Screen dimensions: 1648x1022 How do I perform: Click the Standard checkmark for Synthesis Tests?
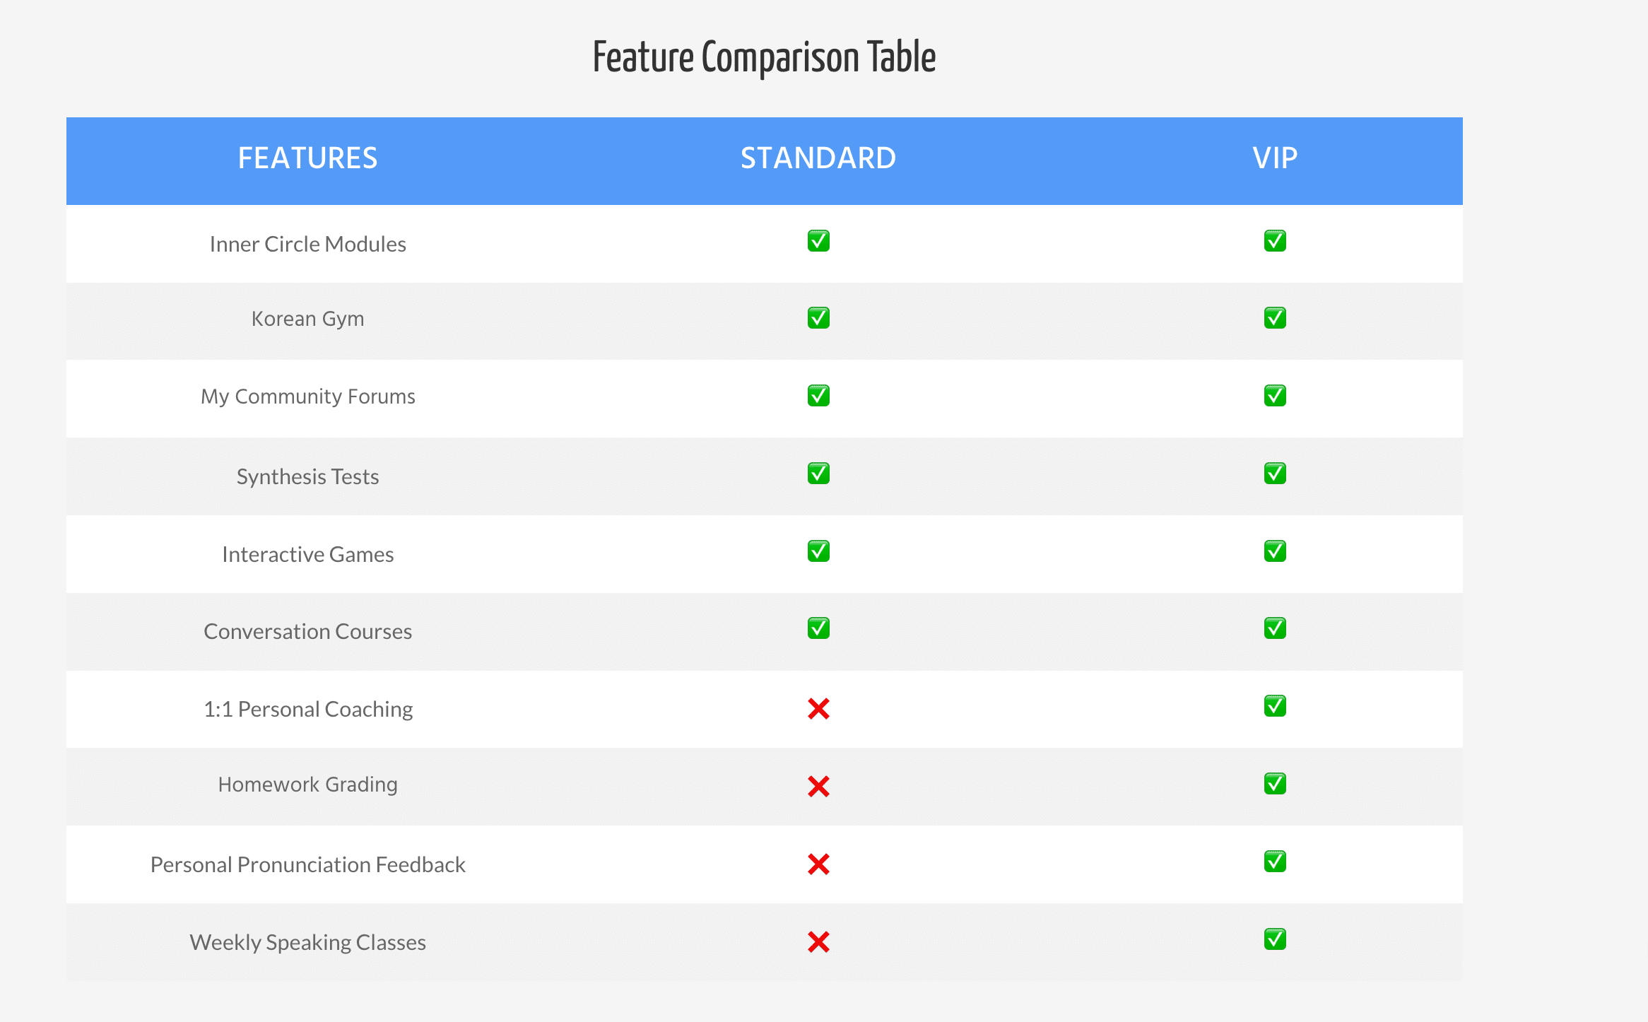tap(818, 474)
